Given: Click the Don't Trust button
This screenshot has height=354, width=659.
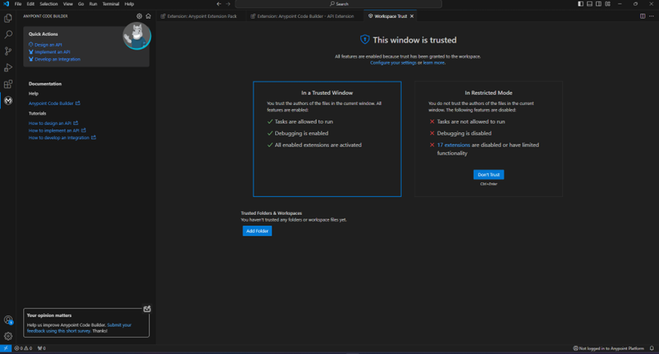Looking at the screenshot, I should click(489, 175).
